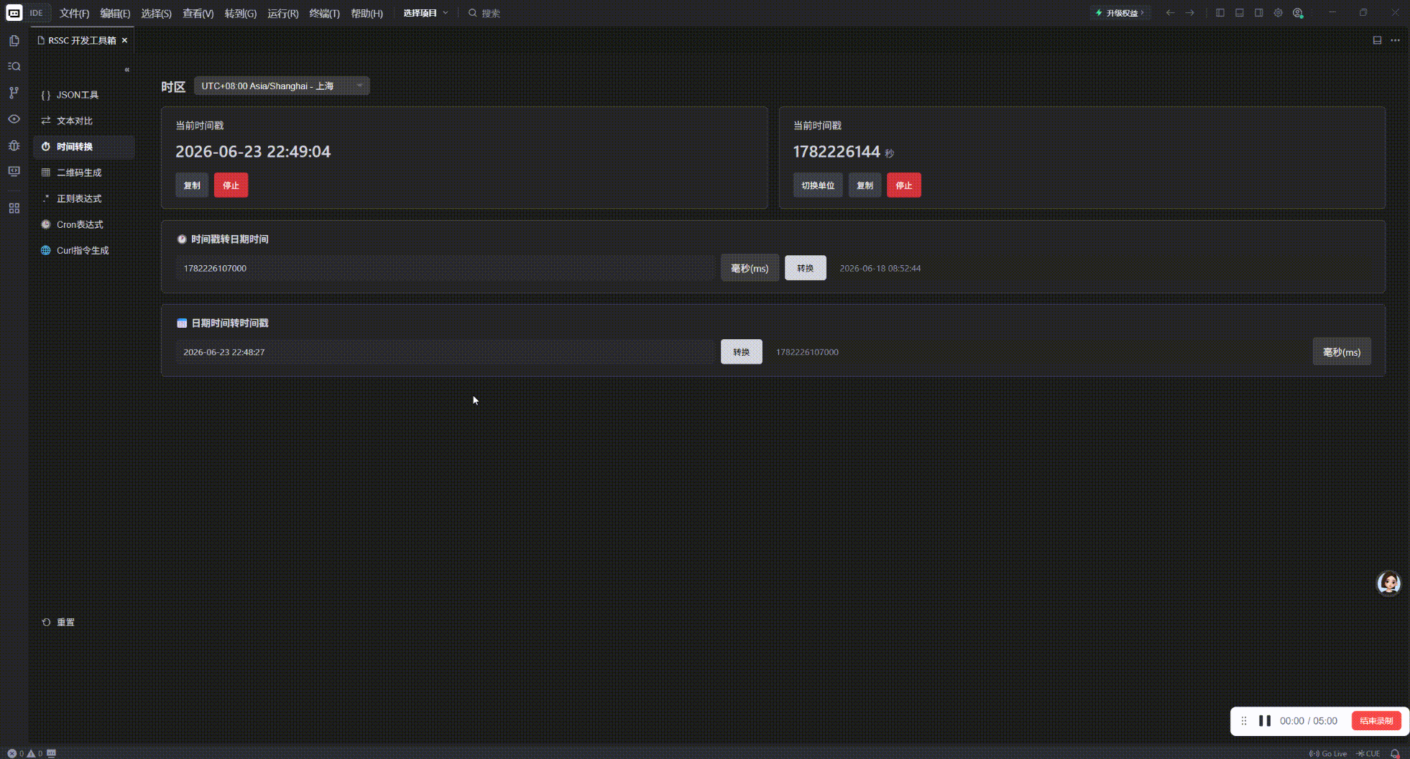1410x759 pixels.
Task: Open the notifications bell in status bar
Action: 1395,753
